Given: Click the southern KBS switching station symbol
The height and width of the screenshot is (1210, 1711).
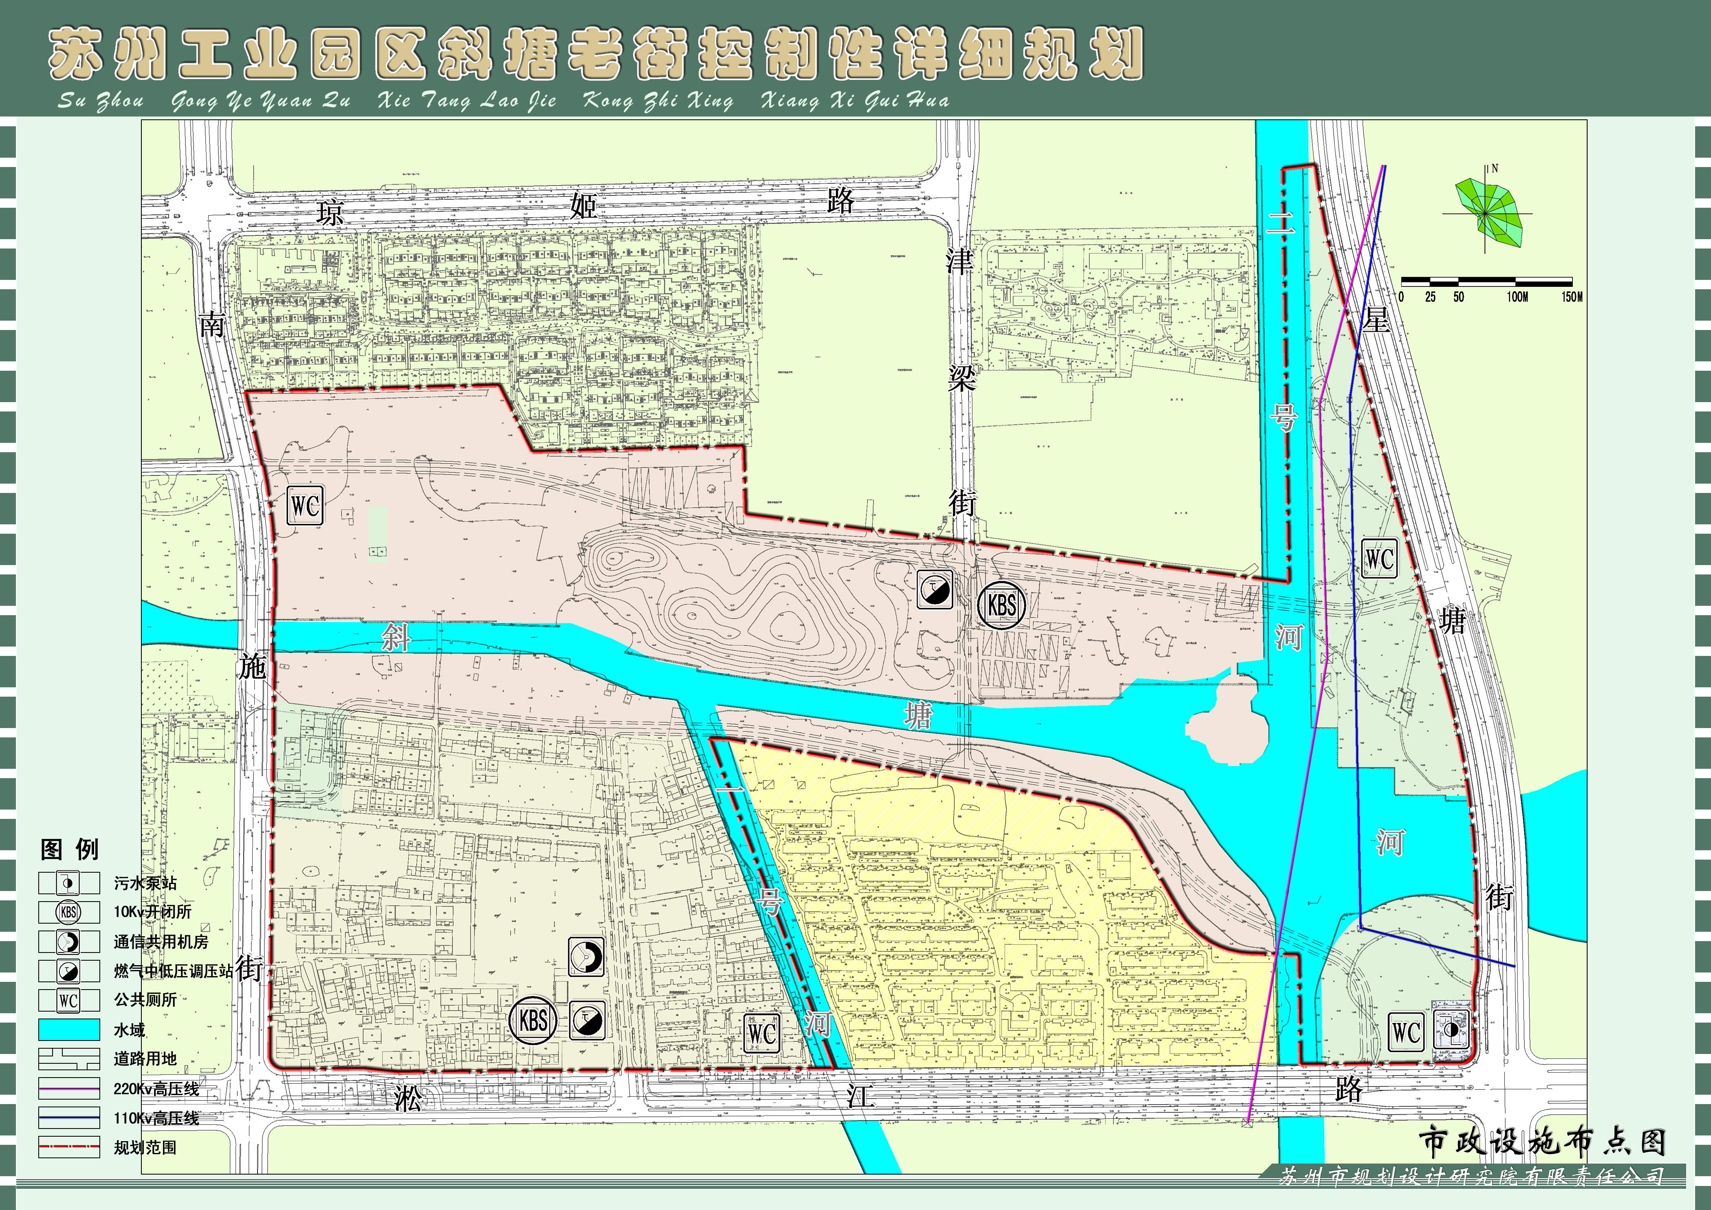Looking at the screenshot, I should pyautogui.click(x=533, y=1020).
